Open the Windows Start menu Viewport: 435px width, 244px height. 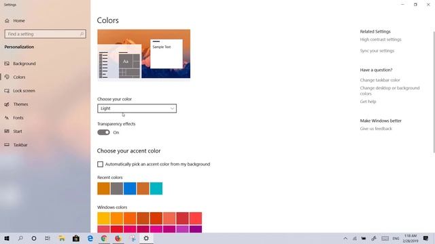7,238
